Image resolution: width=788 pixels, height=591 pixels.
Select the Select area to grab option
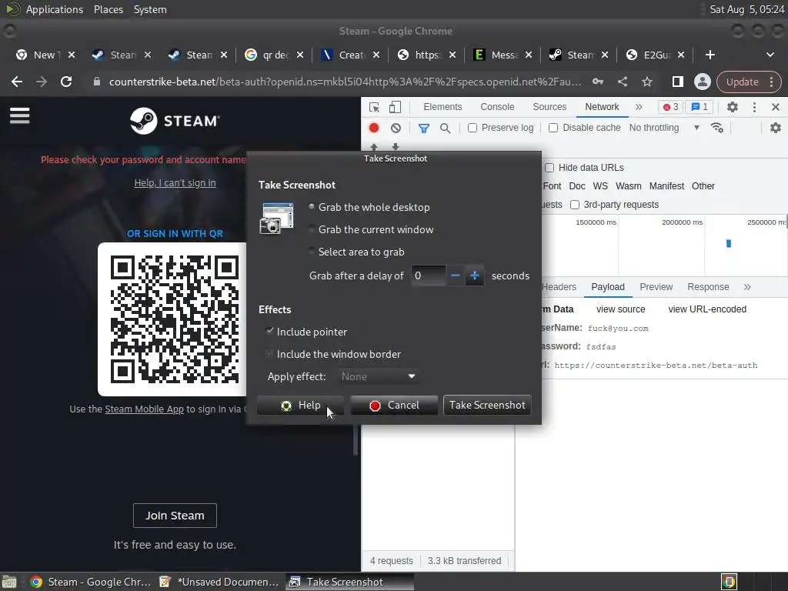click(356, 252)
